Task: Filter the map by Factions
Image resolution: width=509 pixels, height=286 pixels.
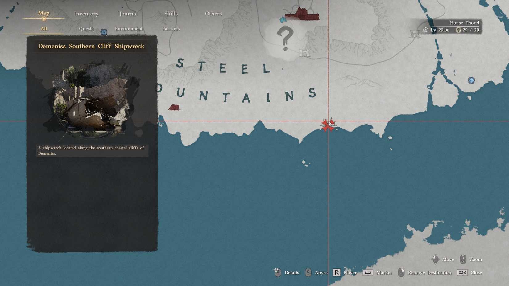Action: pyautogui.click(x=171, y=29)
